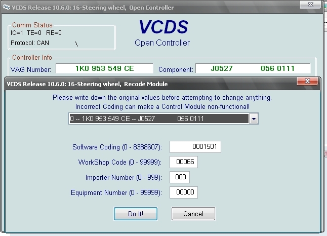Click the IC=1 TE=0 RE=0 status text

36,33
